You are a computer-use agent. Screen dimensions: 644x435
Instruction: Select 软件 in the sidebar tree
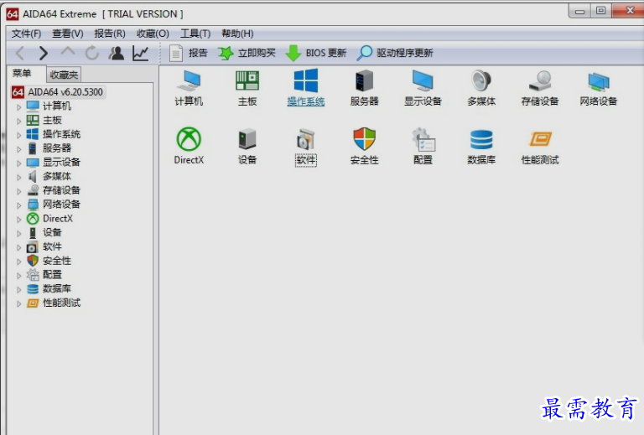pyautogui.click(x=52, y=246)
